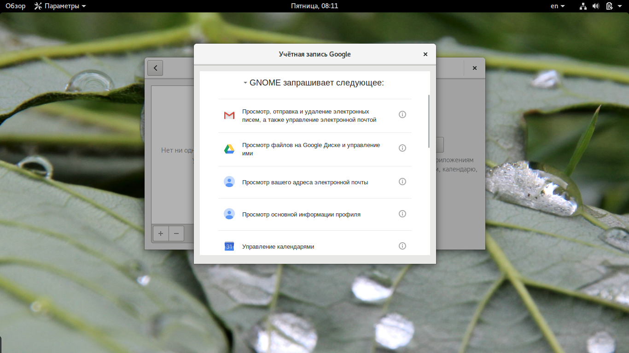The width and height of the screenshot is (629, 353).
Task: Click the volume icon in top bar
Action: 596,6
